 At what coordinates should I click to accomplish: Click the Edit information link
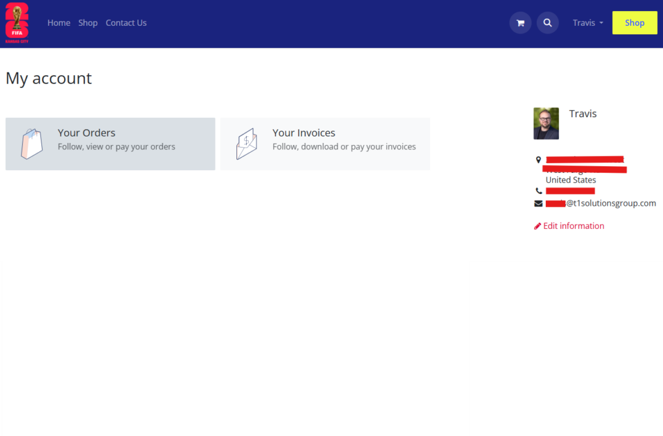tap(574, 226)
